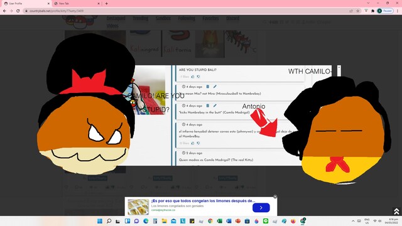Edit the 'You mean Mia? not Mira' comment

(x=215, y=87)
